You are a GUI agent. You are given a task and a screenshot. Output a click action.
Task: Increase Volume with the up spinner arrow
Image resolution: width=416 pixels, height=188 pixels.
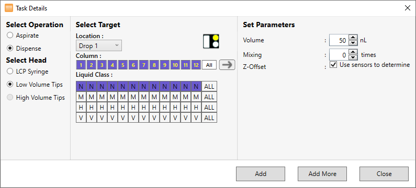(353, 38)
